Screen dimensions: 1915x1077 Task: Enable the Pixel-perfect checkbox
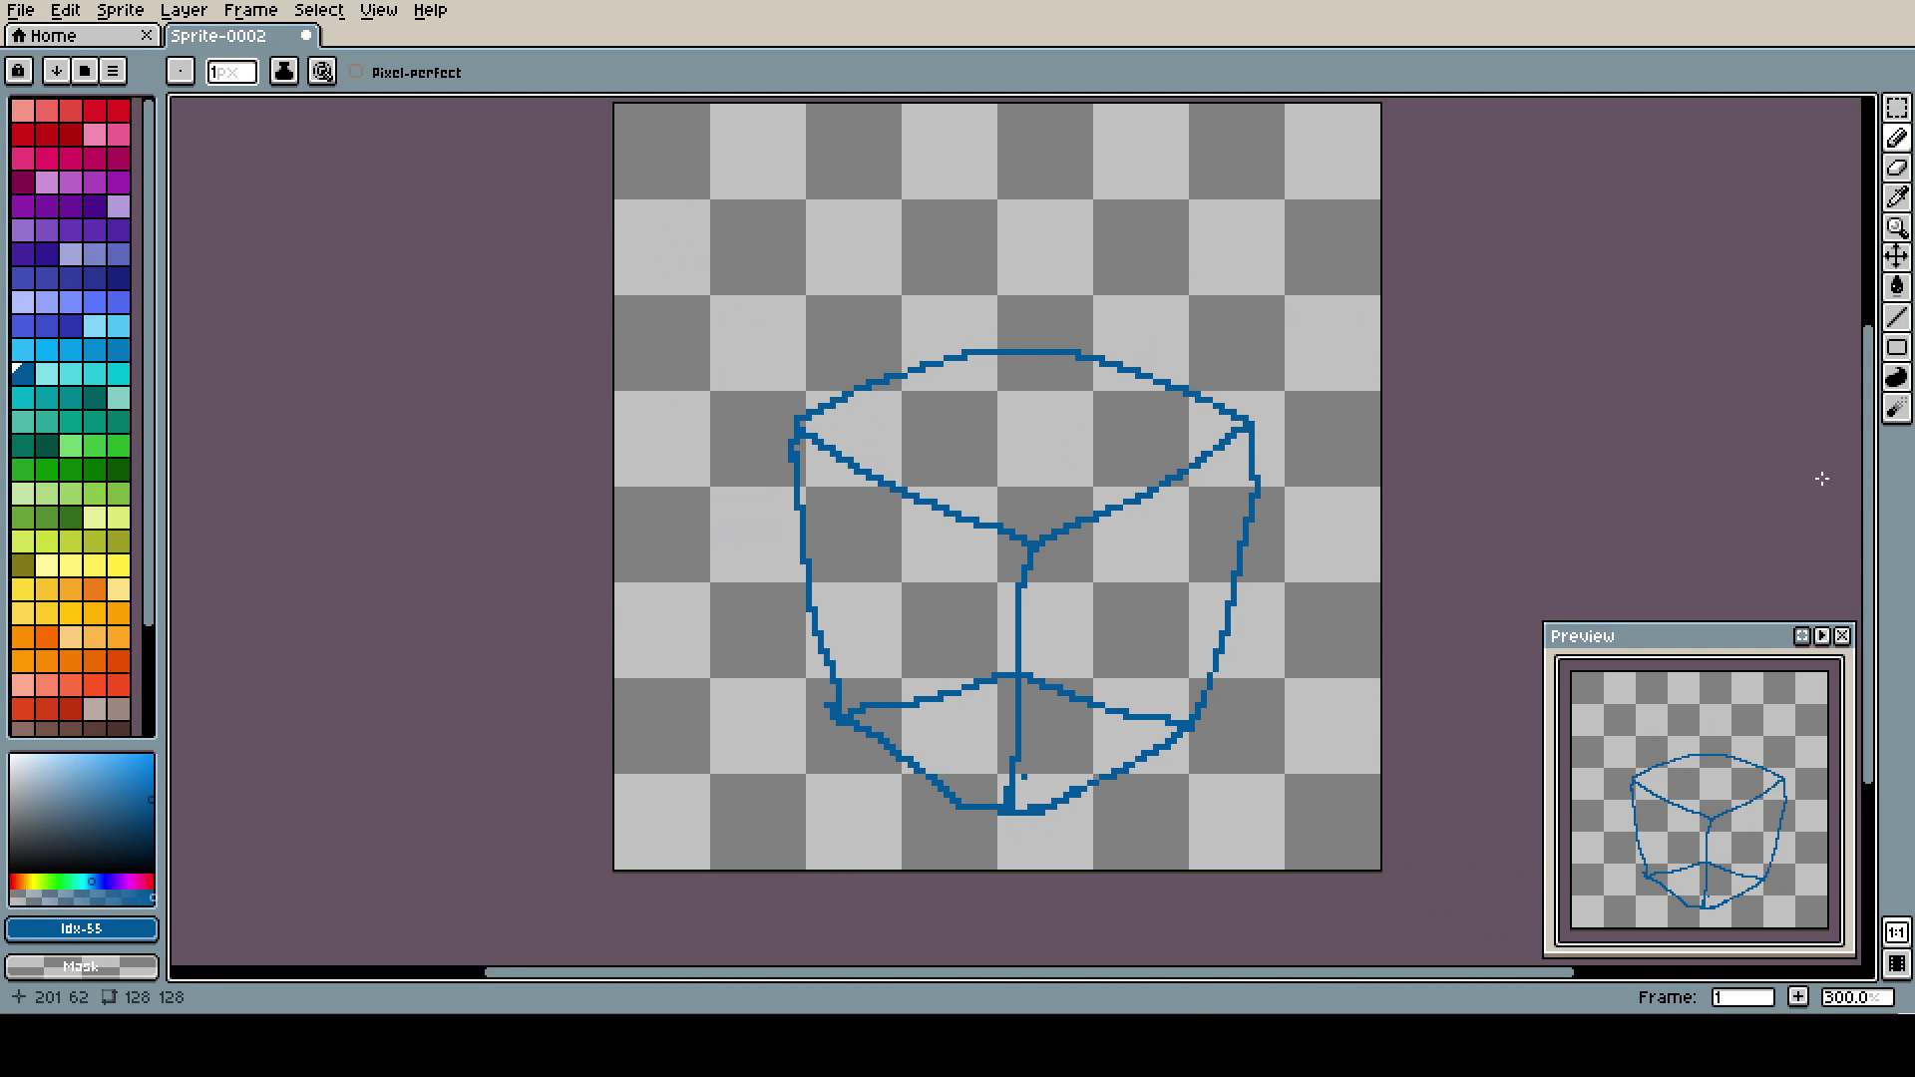[357, 72]
